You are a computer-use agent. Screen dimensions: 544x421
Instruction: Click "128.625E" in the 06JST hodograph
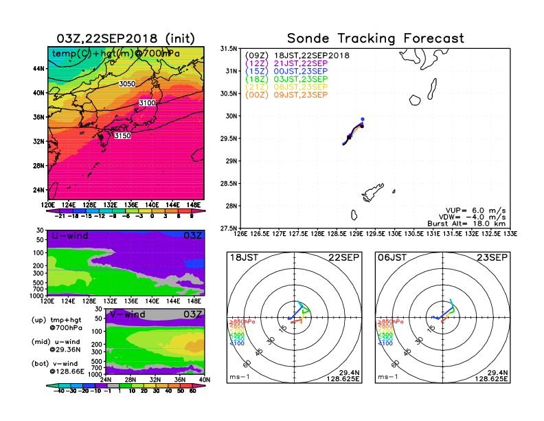pos(491,378)
